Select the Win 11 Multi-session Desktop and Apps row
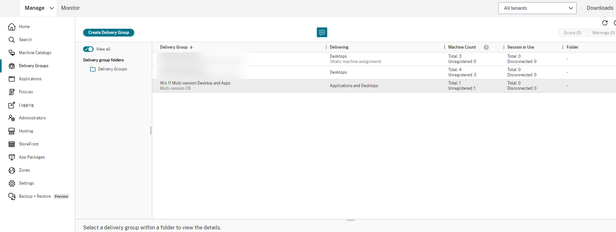 tap(195, 85)
